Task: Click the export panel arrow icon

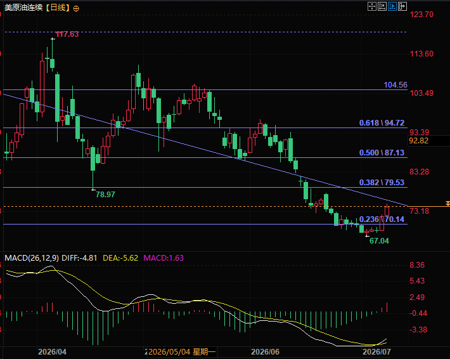Action: [x=402, y=6]
